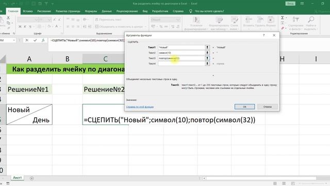Click help question mark in dialog
The width and height of the screenshot is (330, 186).
263,35
